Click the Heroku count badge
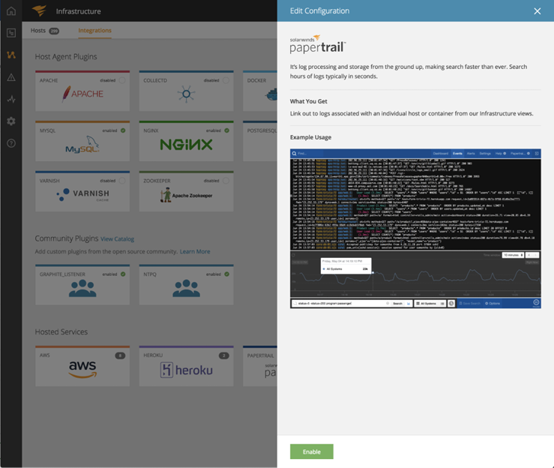This screenshot has height=468, width=554. [x=224, y=355]
